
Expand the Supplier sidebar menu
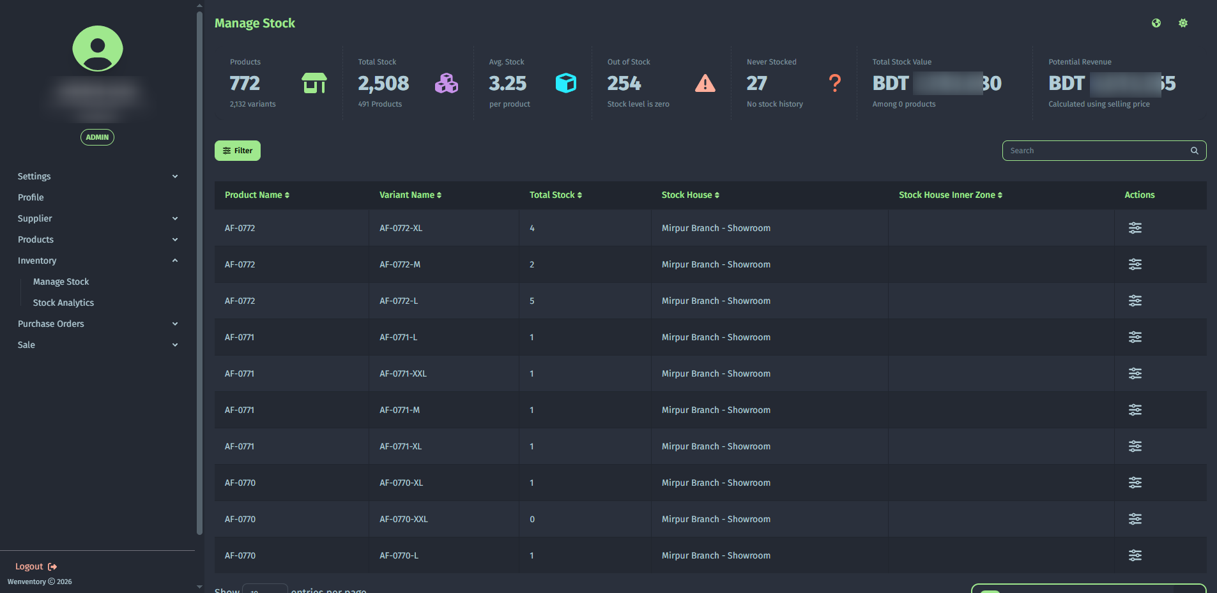97,218
